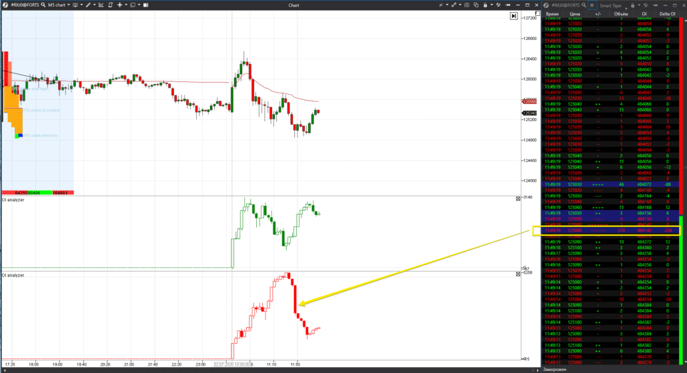Expand the dropdown next to monitor icon
The height and width of the screenshot is (373, 687).
point(81,5)
